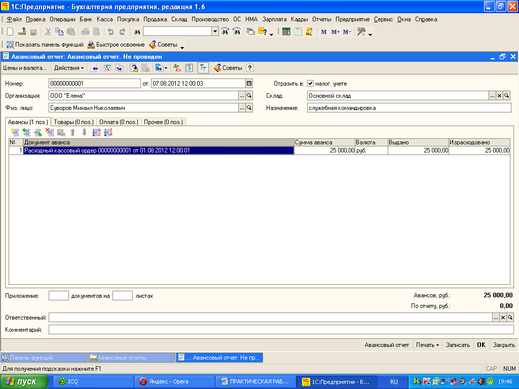Click the ellipsis select button for Ответственный
Screen dimensions: 519x389
pos(496,318)
